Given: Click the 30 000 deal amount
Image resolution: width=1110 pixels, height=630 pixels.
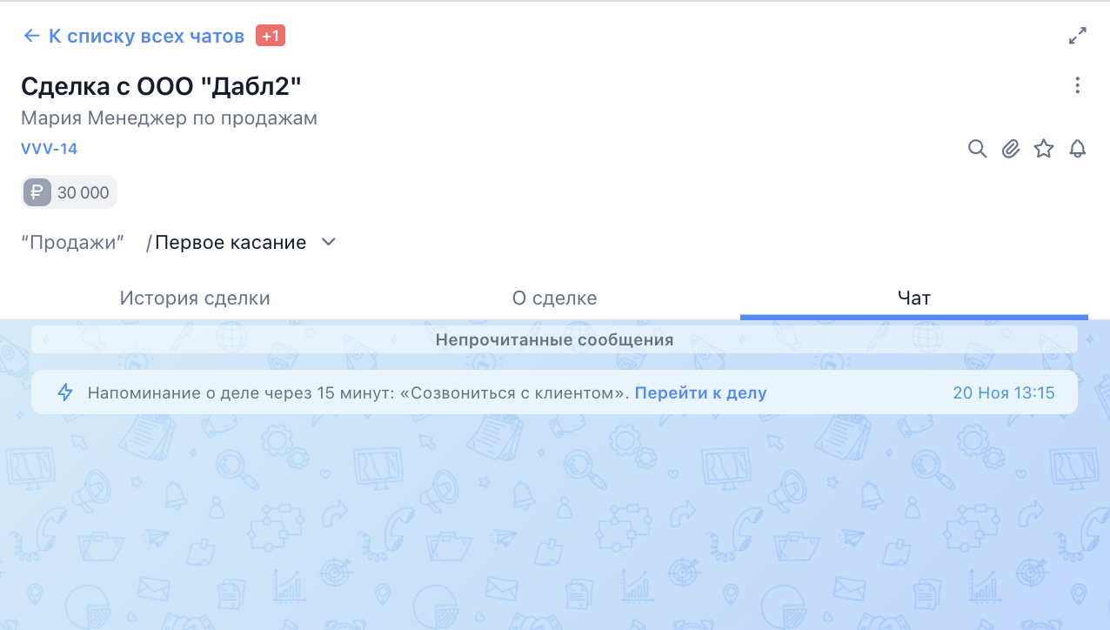Looking at the screenshot, I should tap(84, 193).
